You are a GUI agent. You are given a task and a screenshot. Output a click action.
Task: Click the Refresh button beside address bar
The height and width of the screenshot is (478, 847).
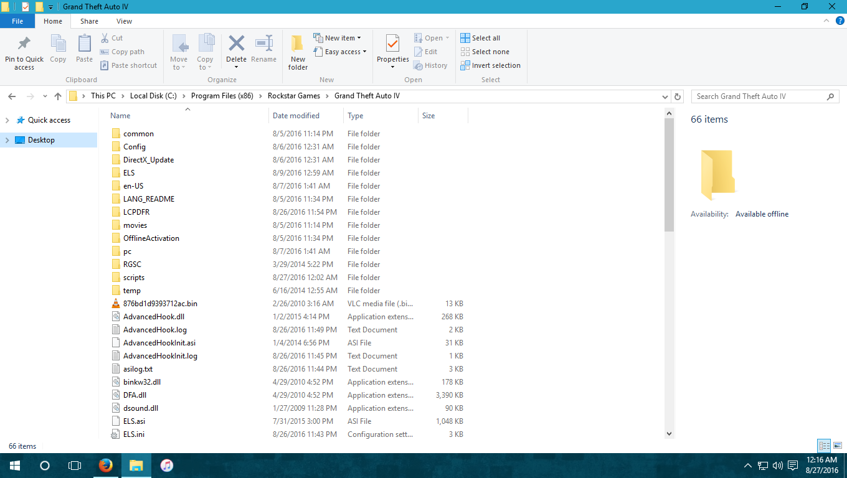(678, 96)
